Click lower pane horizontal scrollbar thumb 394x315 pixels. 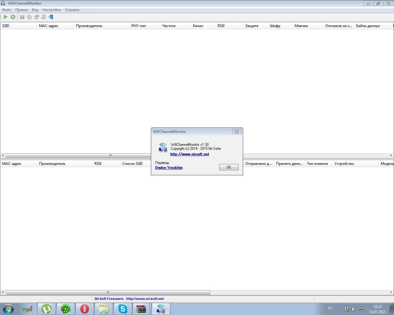[x=108, y=292]
